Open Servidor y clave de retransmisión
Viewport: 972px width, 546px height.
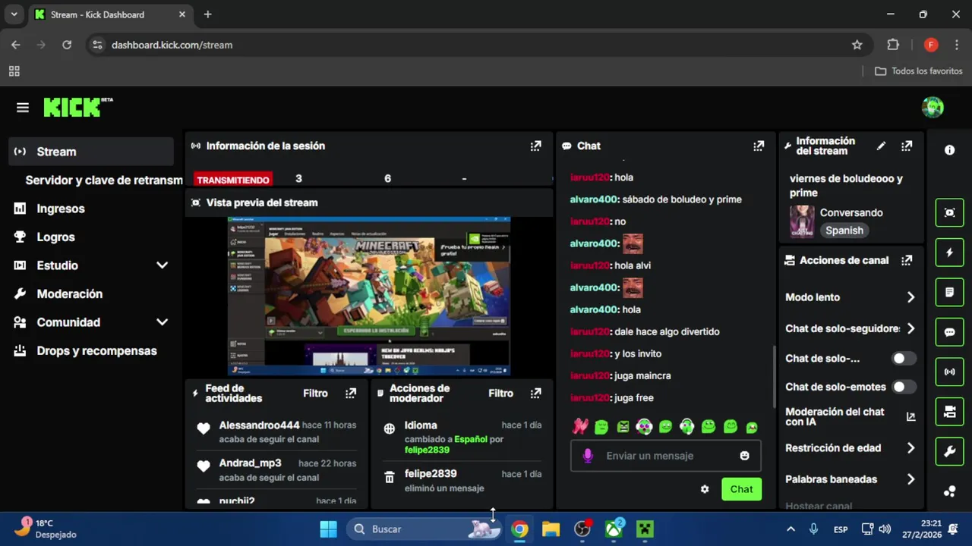point(103,180)
